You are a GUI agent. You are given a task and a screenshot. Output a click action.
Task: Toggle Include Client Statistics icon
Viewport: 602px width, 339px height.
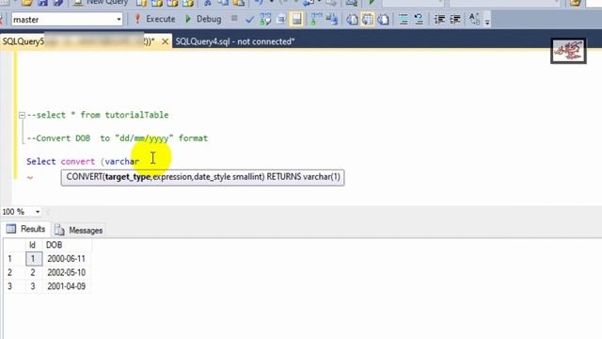[x=332, y=19]
